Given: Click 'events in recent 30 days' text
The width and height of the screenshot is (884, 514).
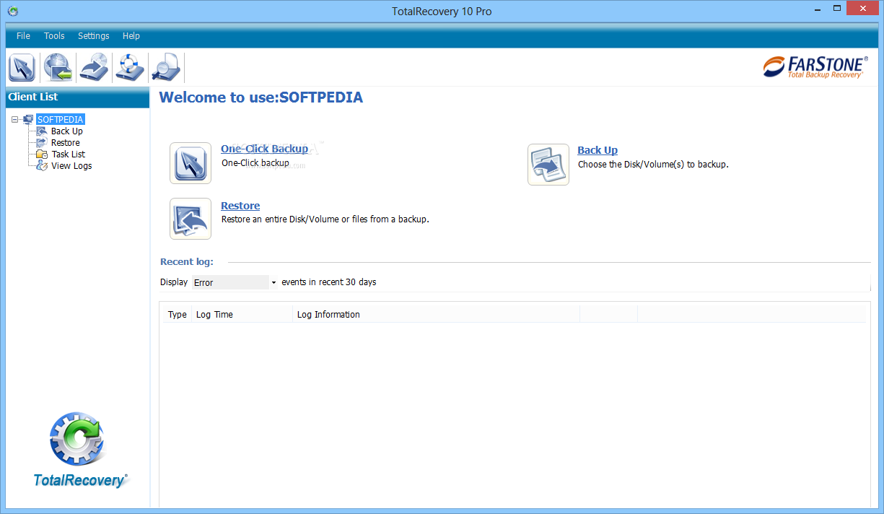Looking at the screenshot, I should pyautogui.click(x=329, y=282).
